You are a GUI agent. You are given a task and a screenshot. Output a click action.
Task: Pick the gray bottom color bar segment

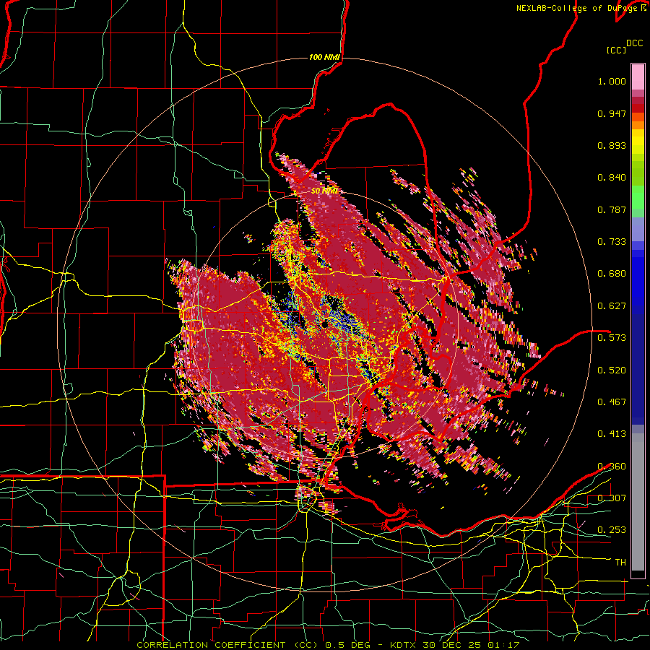pos(638,502)
